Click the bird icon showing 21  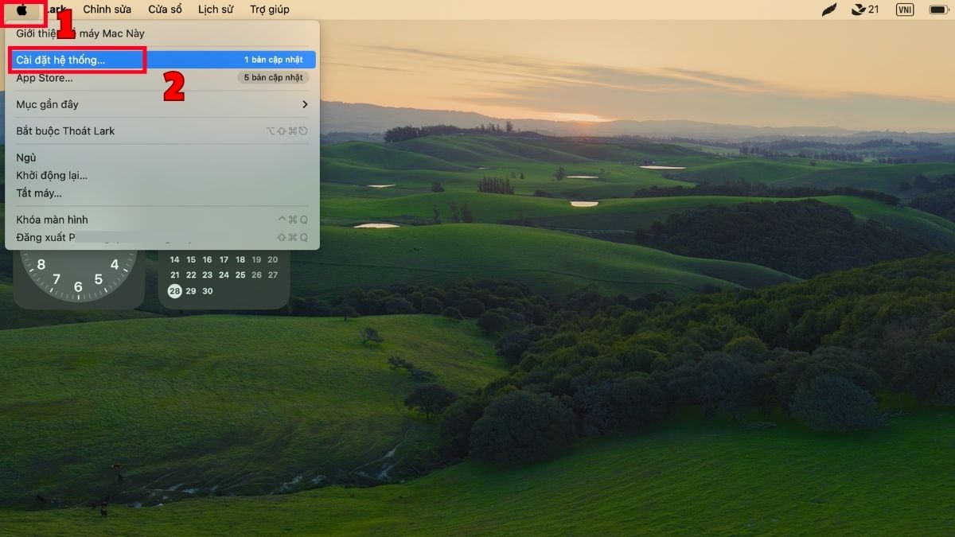[865, 10]
